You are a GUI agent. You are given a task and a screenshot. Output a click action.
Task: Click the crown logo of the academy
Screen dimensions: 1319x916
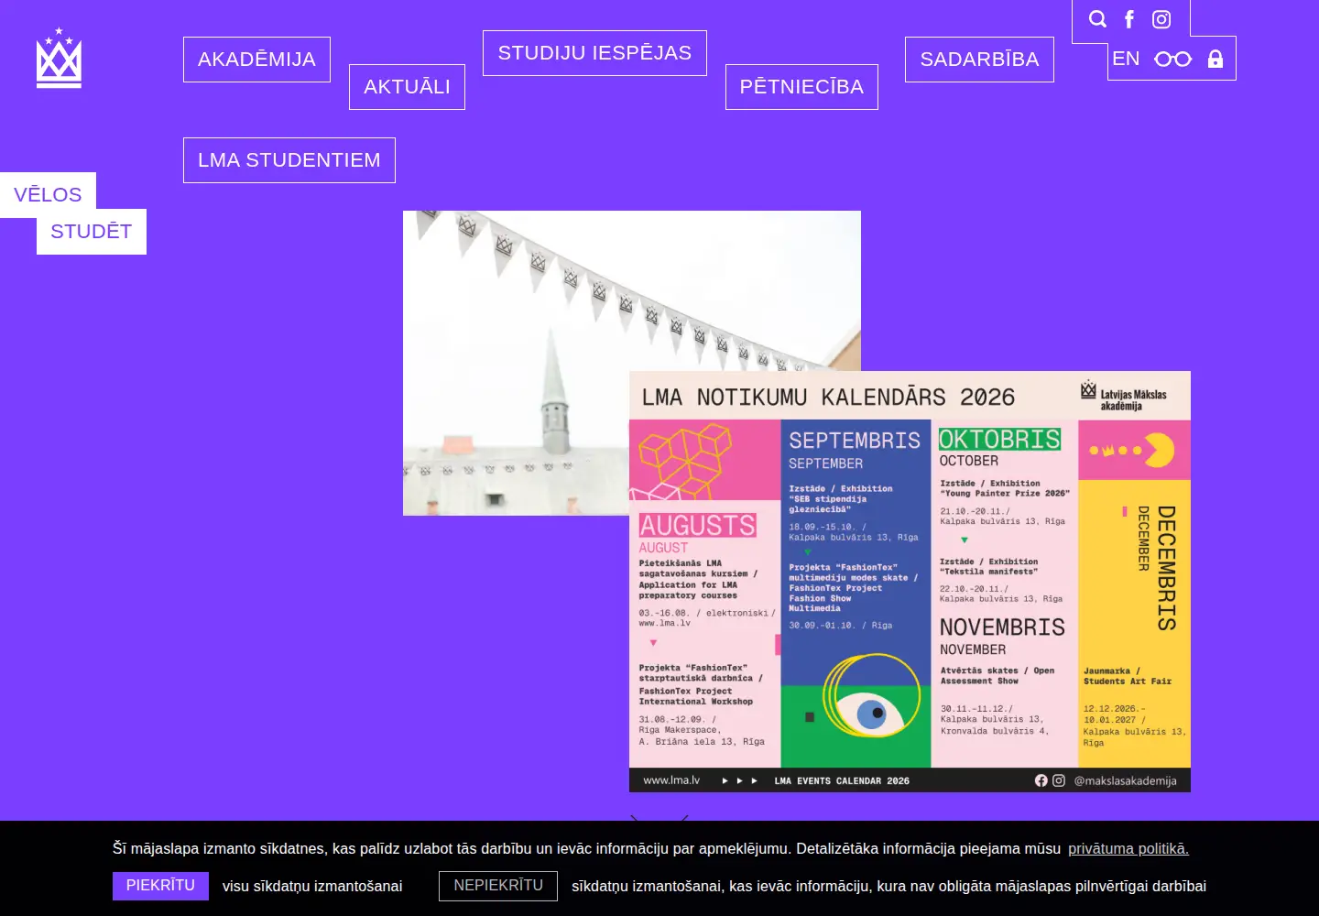[59, 58]
